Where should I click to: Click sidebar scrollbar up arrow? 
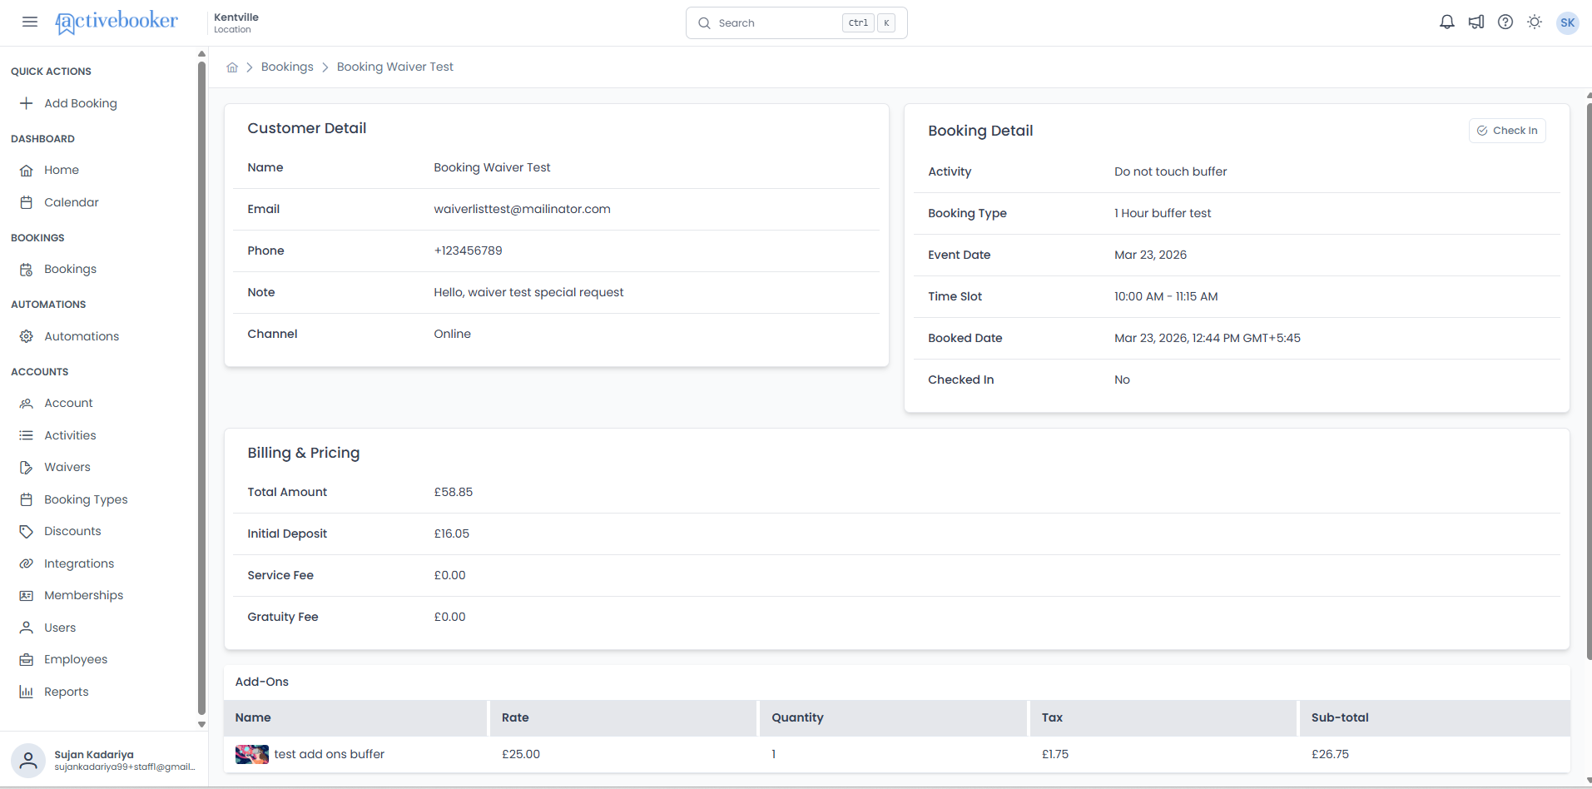tap(201, 54)
